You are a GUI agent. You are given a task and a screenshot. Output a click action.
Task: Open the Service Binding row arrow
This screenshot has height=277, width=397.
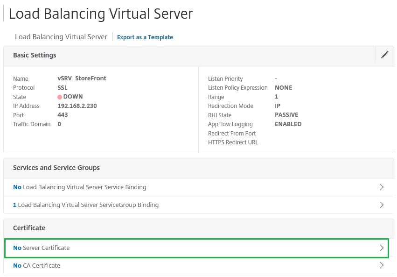click(382, 187)
